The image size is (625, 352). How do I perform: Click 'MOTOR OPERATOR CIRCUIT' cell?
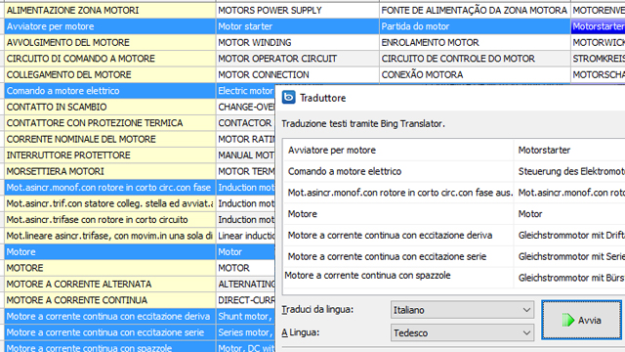click(297, 59)
